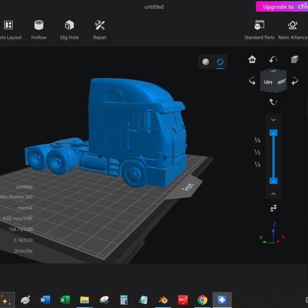Rotate view with arrow right of cube
The width and height of the screenshot is (308, 308).
tap(295, 81)
